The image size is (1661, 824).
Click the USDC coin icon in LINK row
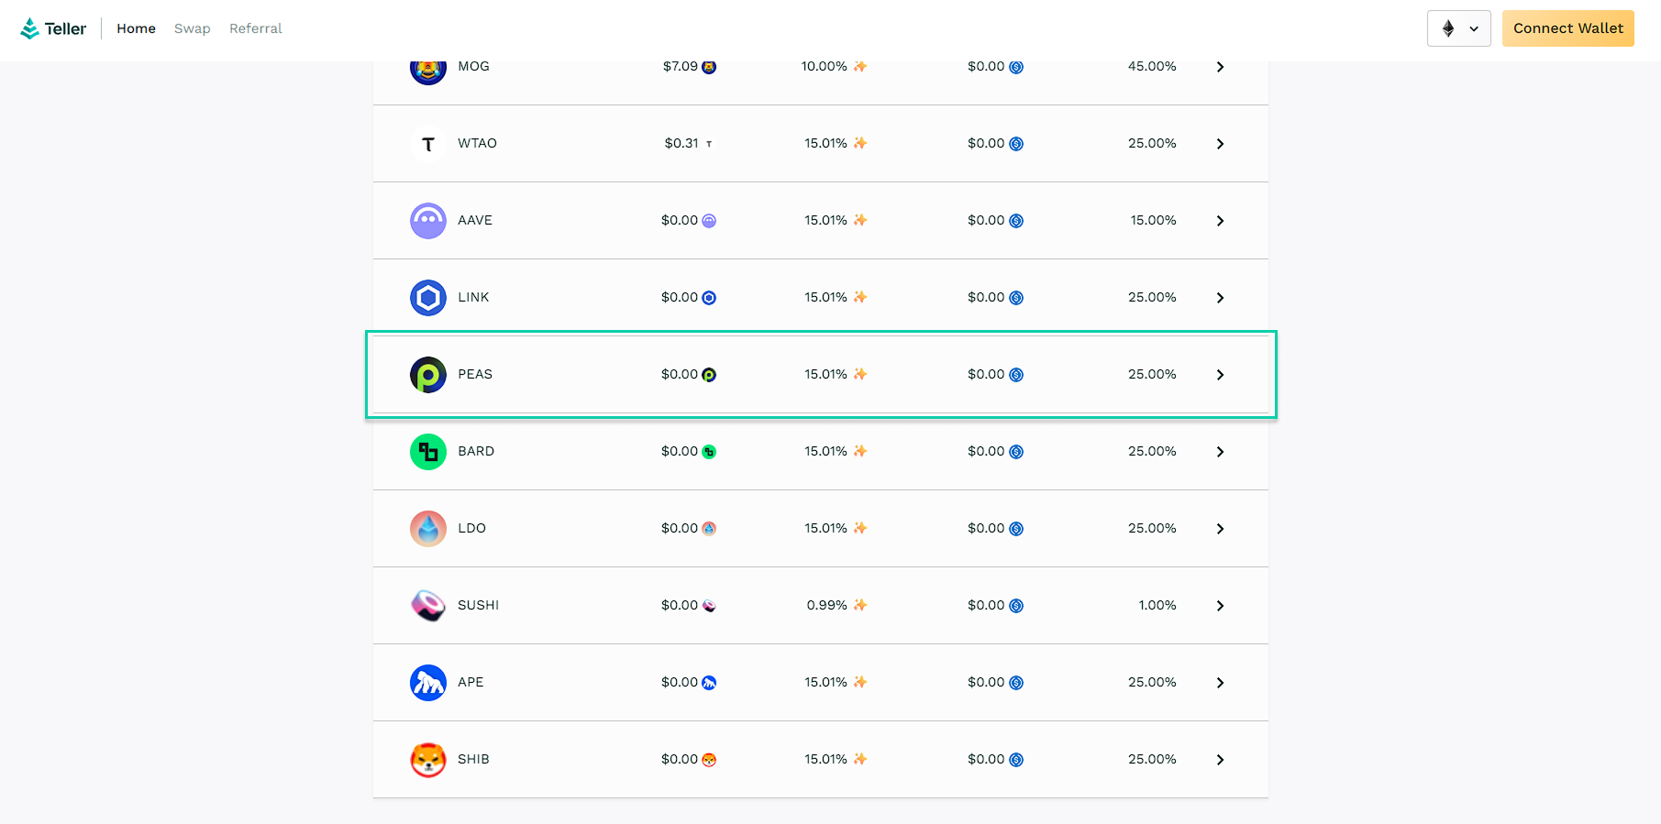[x=1016, y=298]
